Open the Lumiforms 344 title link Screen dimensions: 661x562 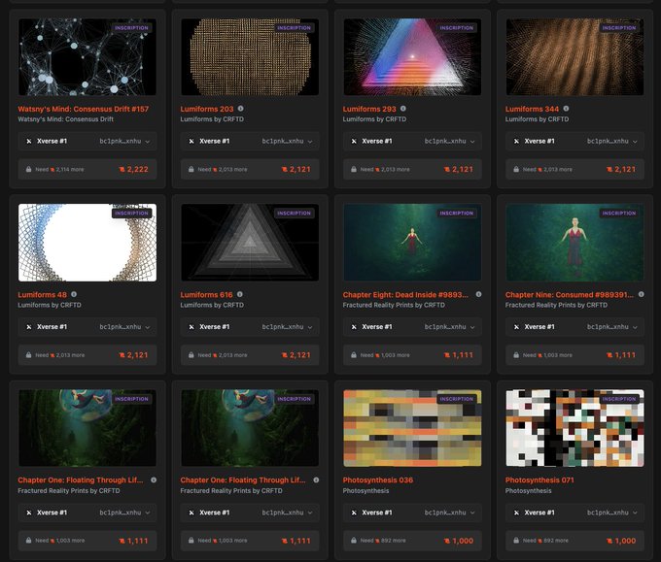532,109
